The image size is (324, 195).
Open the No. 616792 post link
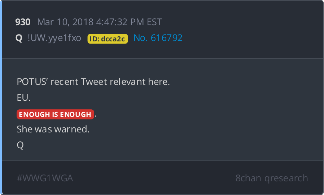pos(158,38)
